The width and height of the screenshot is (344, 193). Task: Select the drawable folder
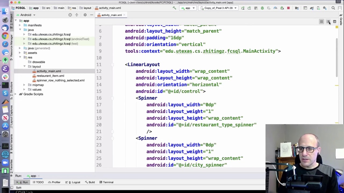(38, 62)
